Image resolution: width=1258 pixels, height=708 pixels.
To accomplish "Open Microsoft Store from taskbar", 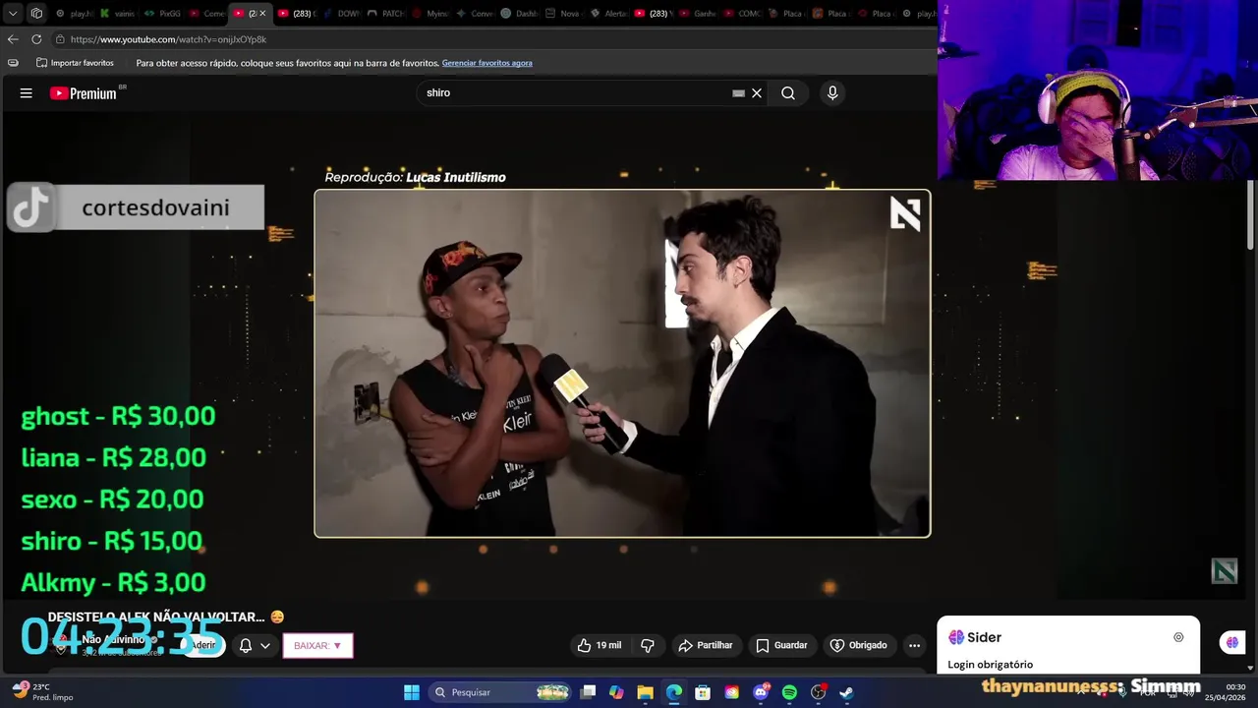I will 703,692.
